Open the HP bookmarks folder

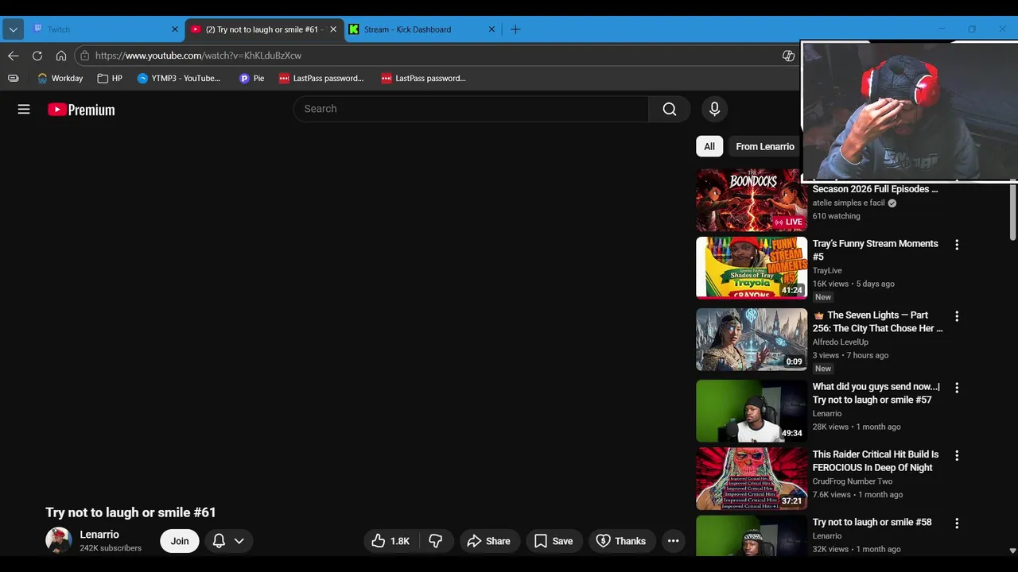tap(110, 78)
